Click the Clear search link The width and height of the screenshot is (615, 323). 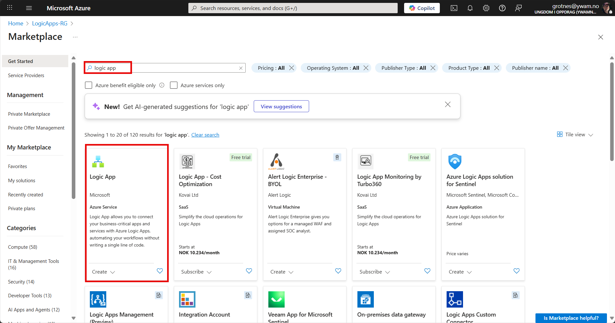[x=205, y=135]
